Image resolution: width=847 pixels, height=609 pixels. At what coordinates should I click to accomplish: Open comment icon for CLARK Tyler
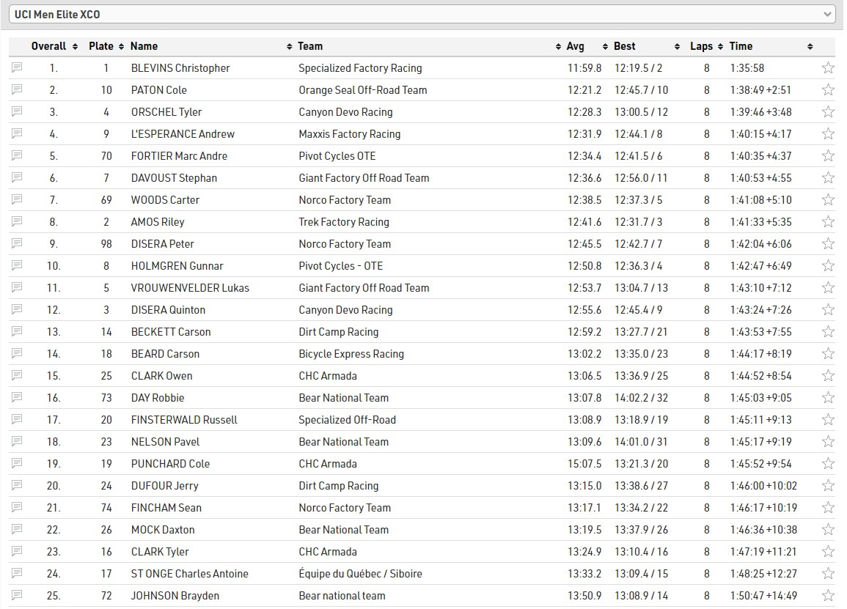(18, 551)
